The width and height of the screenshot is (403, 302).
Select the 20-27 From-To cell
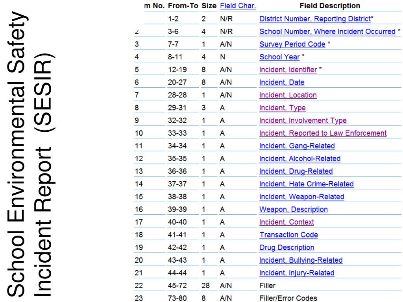[x=177, y=83]
